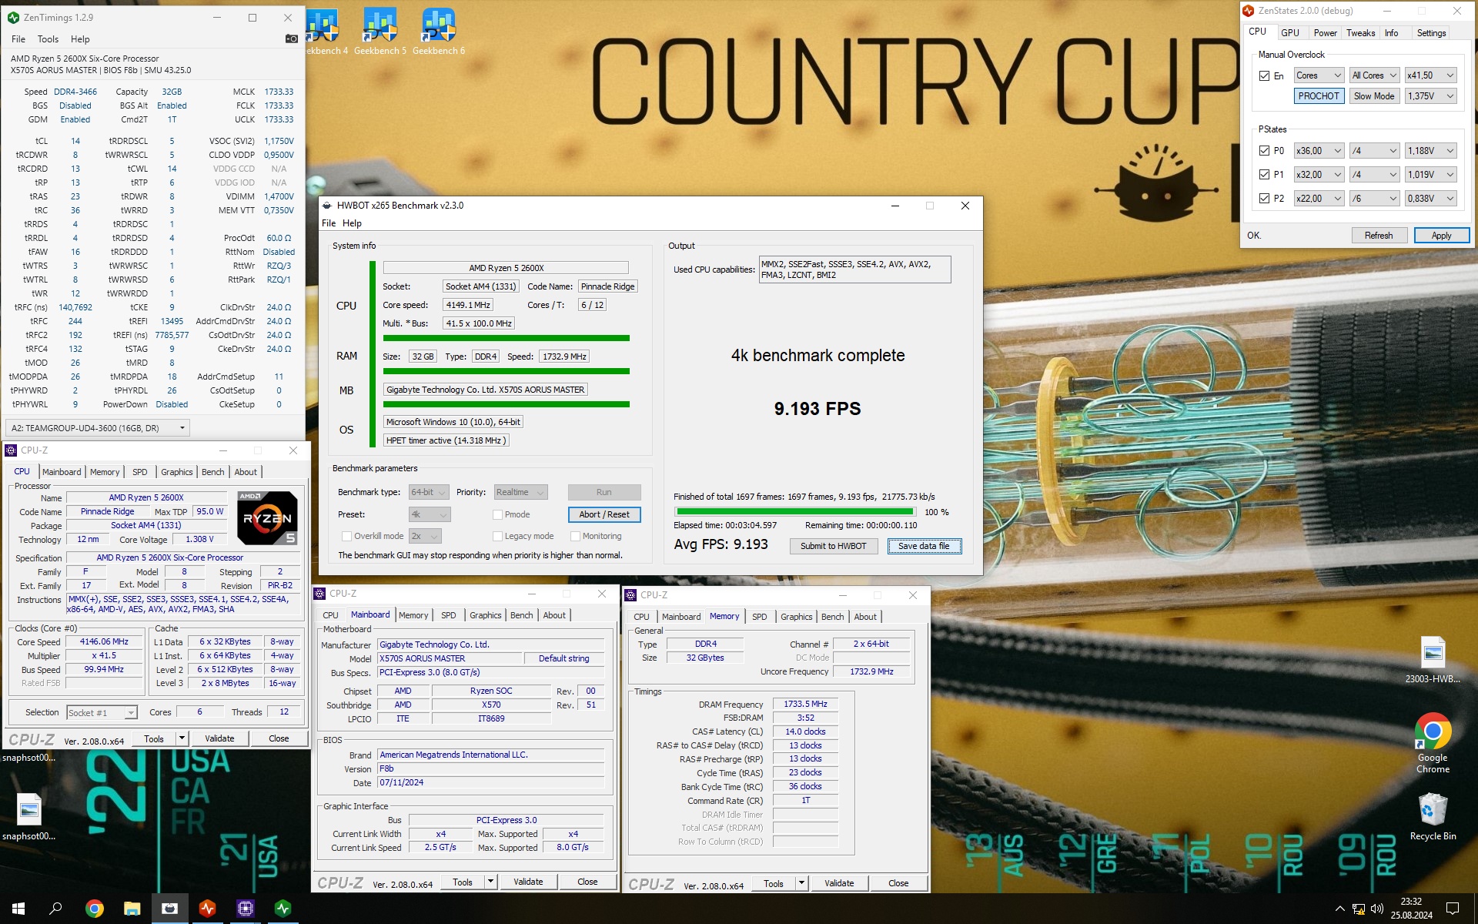Open HWBOT x265 Help menu
The width and height of the screenshot is (1478, 924).
pos(352,223)
